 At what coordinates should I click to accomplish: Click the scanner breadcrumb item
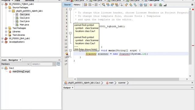point(122,83)
